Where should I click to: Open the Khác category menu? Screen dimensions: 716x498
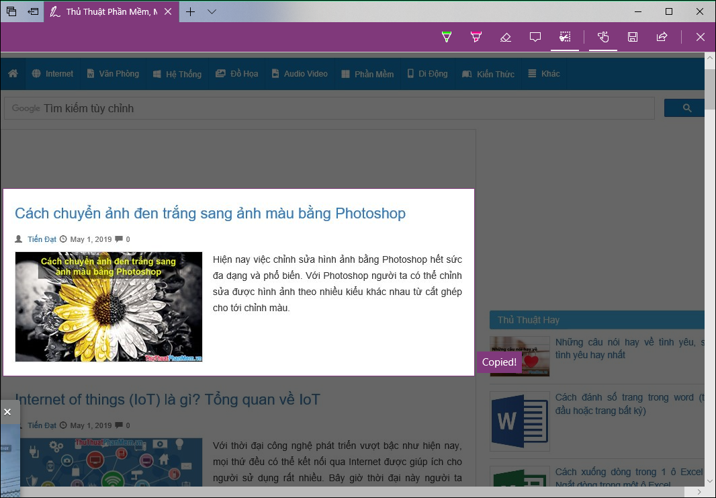point(544,74)
